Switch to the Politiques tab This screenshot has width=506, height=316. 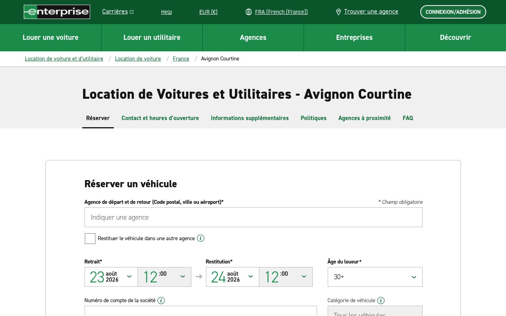(313, 118)
